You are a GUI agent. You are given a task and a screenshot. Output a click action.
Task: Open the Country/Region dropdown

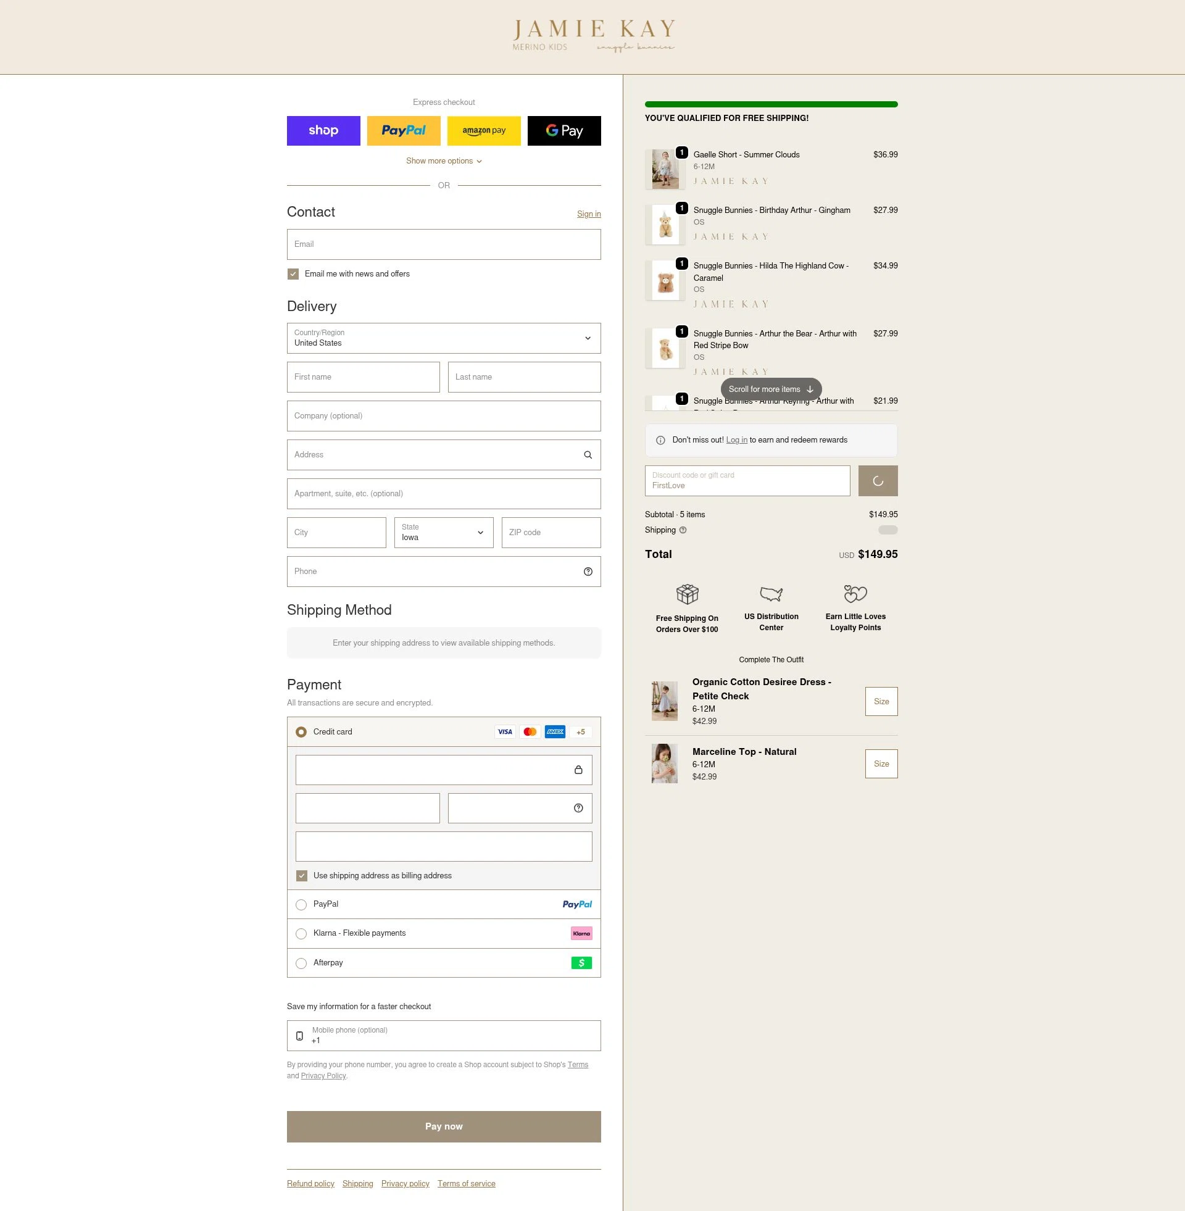(443, 338)
